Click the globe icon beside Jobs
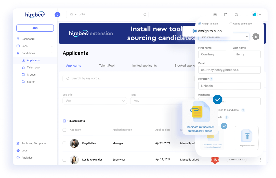Screen dimensions: 276x178 pyautogui.click(x=18, y=150)
